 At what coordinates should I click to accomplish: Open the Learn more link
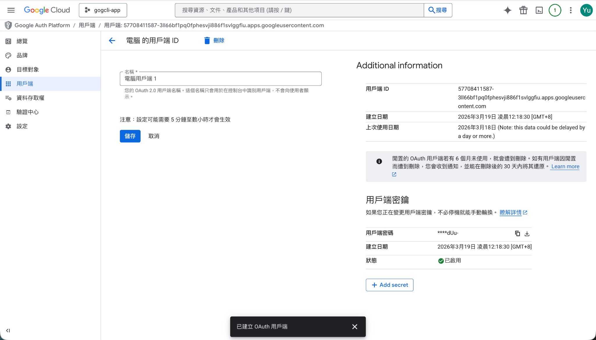pyautogui.click(x=565, y=167)
